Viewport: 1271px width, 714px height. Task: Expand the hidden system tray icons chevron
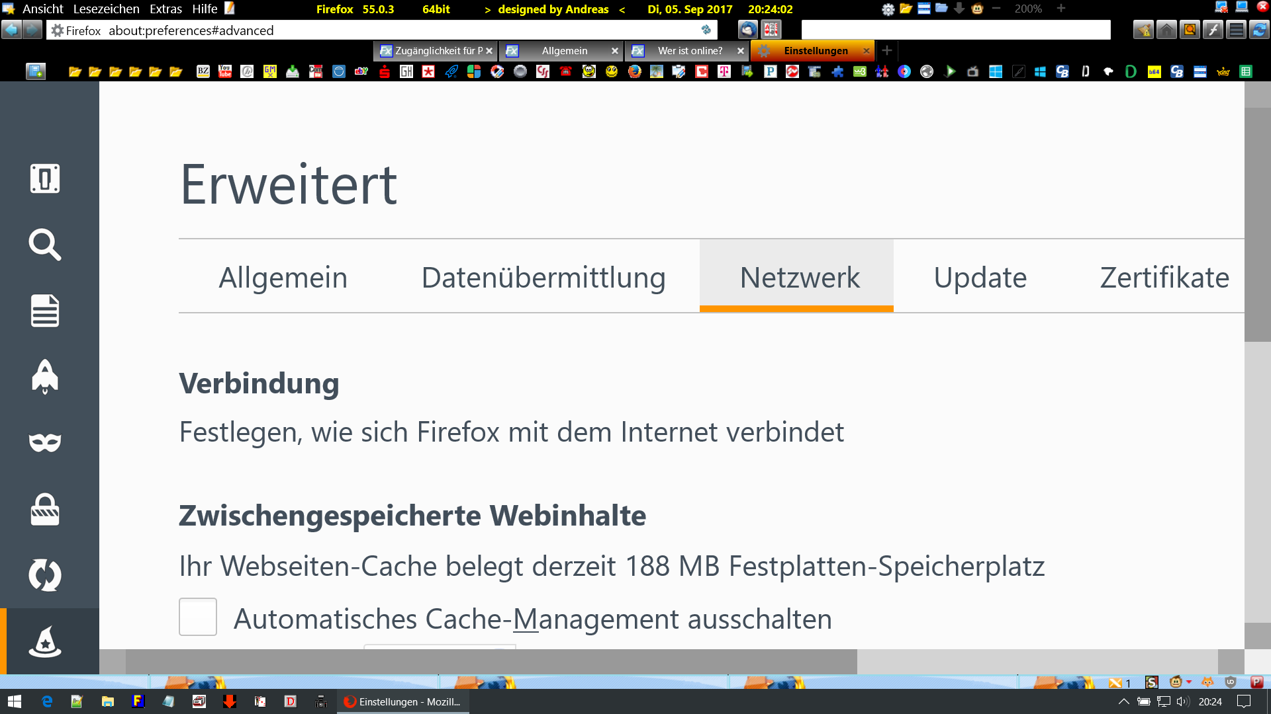(1123, 701)
